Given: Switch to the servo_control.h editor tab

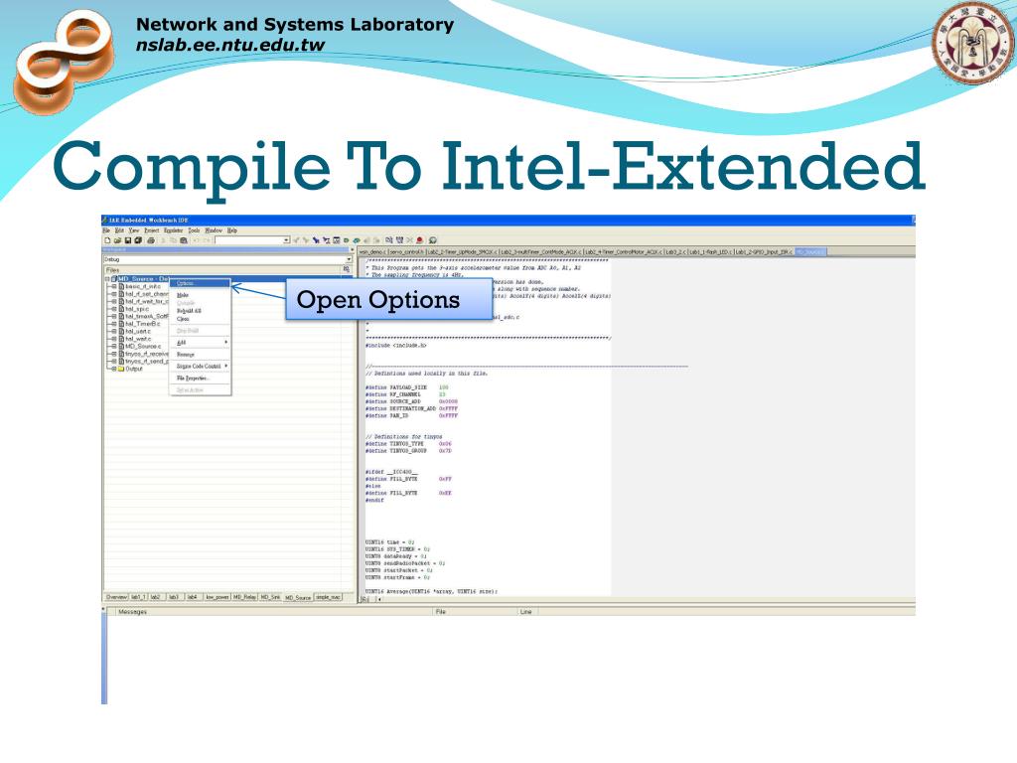Looking at the screenshot, I should 407,251.
